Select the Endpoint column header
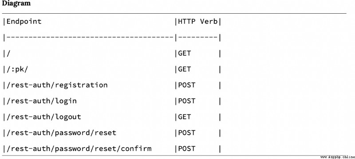This screenshot has height=159, width=355. click(24, 22)
